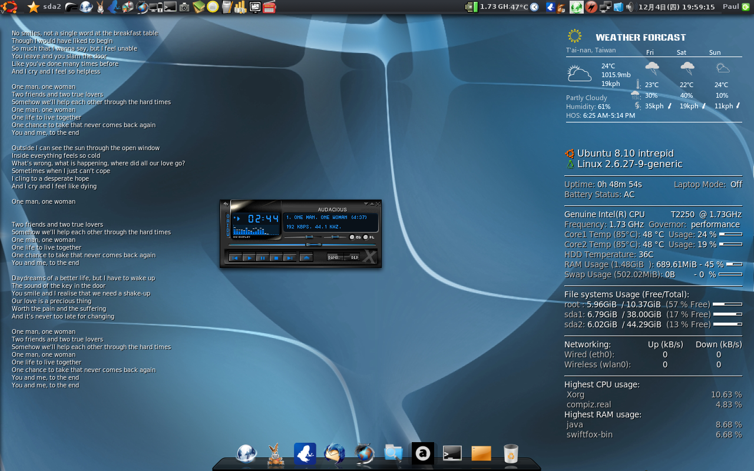Toggle the EQ equalizer button
The image size is (754, 471).
tap(352, 237)
